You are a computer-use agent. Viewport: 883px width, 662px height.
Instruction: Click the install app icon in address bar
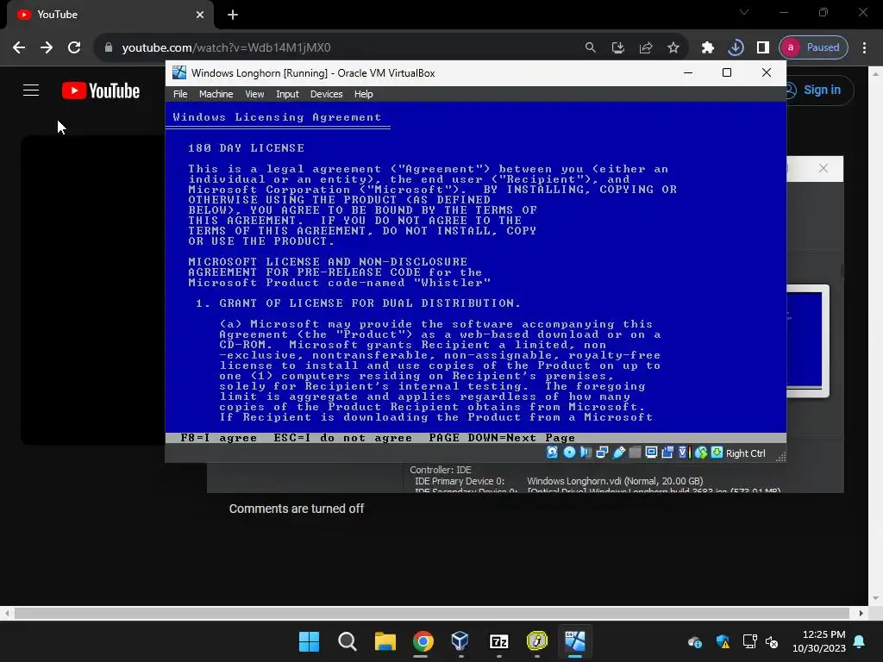[617, 47]
